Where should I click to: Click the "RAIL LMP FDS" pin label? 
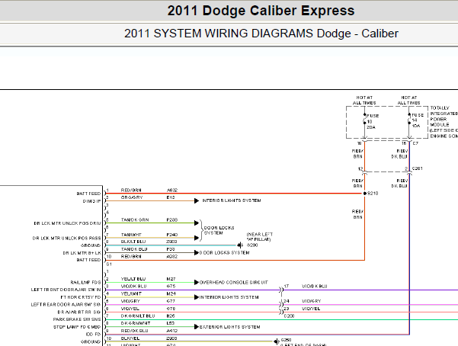[x=85, y=282]
